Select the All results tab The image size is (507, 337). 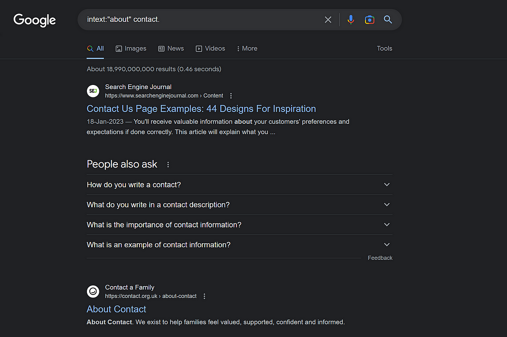click(x=96, y=48)
